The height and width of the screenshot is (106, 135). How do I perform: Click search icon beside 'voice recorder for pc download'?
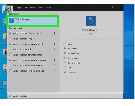pyautogui.click(x=10, y=71)
